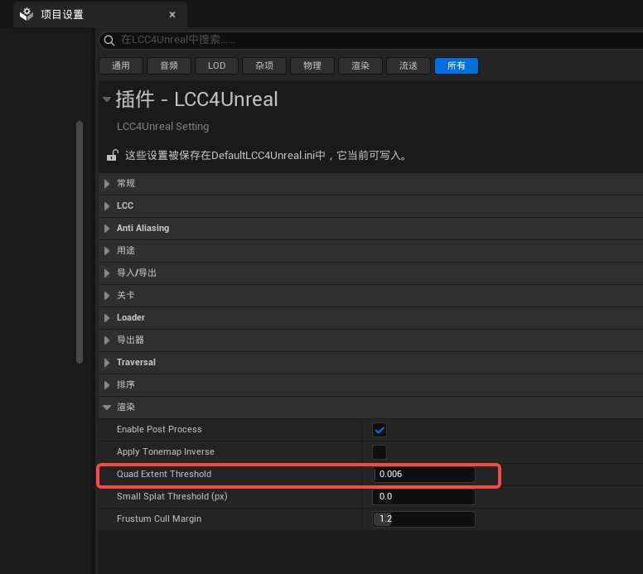This screenshot has width=643, height=574.
Task: Click the Small Splat Threshold (px) label
Action: (172, 496)
